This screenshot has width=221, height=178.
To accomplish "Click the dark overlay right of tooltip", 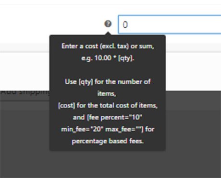I will pyautogui.click(x=193, y=128).
